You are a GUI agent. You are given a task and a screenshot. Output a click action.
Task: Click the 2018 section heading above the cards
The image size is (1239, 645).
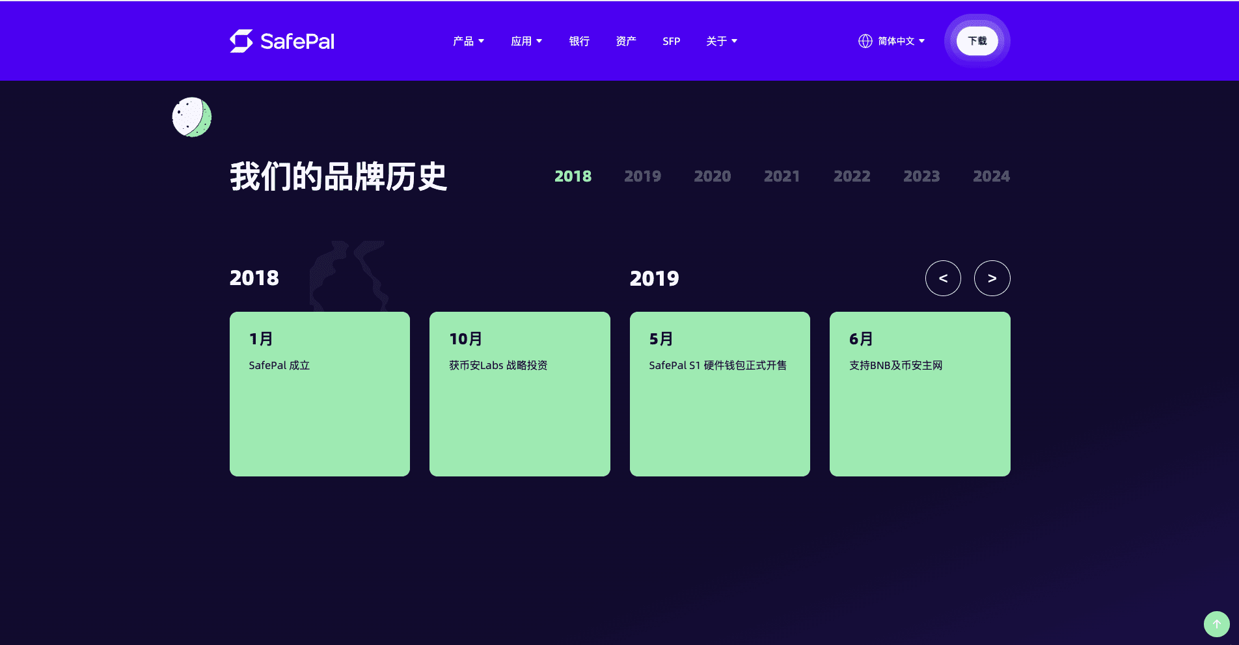click(254, 278)
